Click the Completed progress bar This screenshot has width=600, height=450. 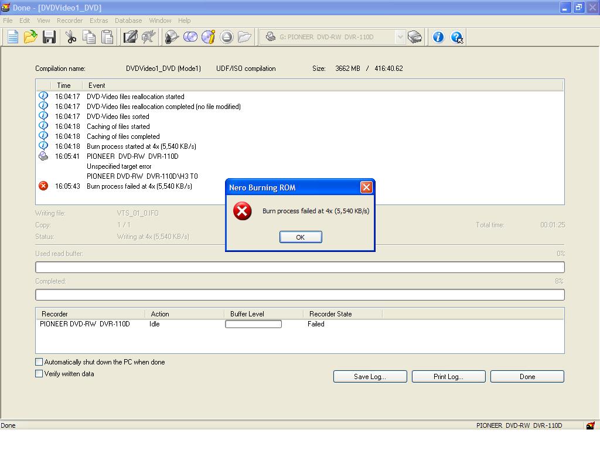click(300, 295)
